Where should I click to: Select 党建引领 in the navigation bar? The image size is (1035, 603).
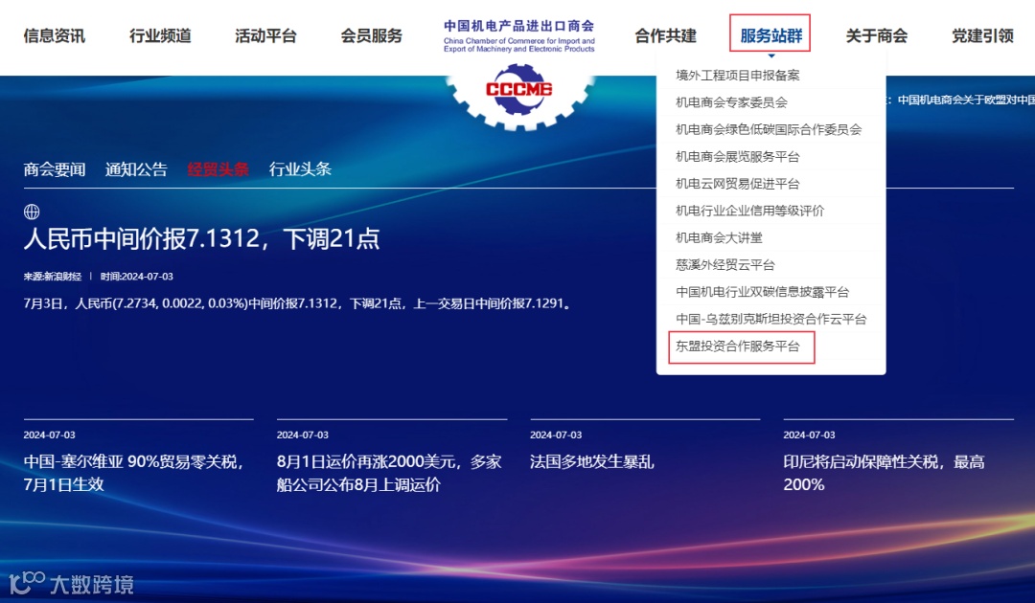coord(980,35)
